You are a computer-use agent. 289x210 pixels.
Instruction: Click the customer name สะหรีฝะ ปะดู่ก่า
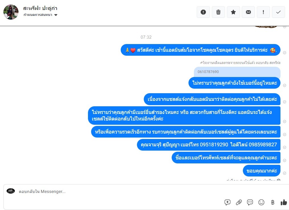40,8
